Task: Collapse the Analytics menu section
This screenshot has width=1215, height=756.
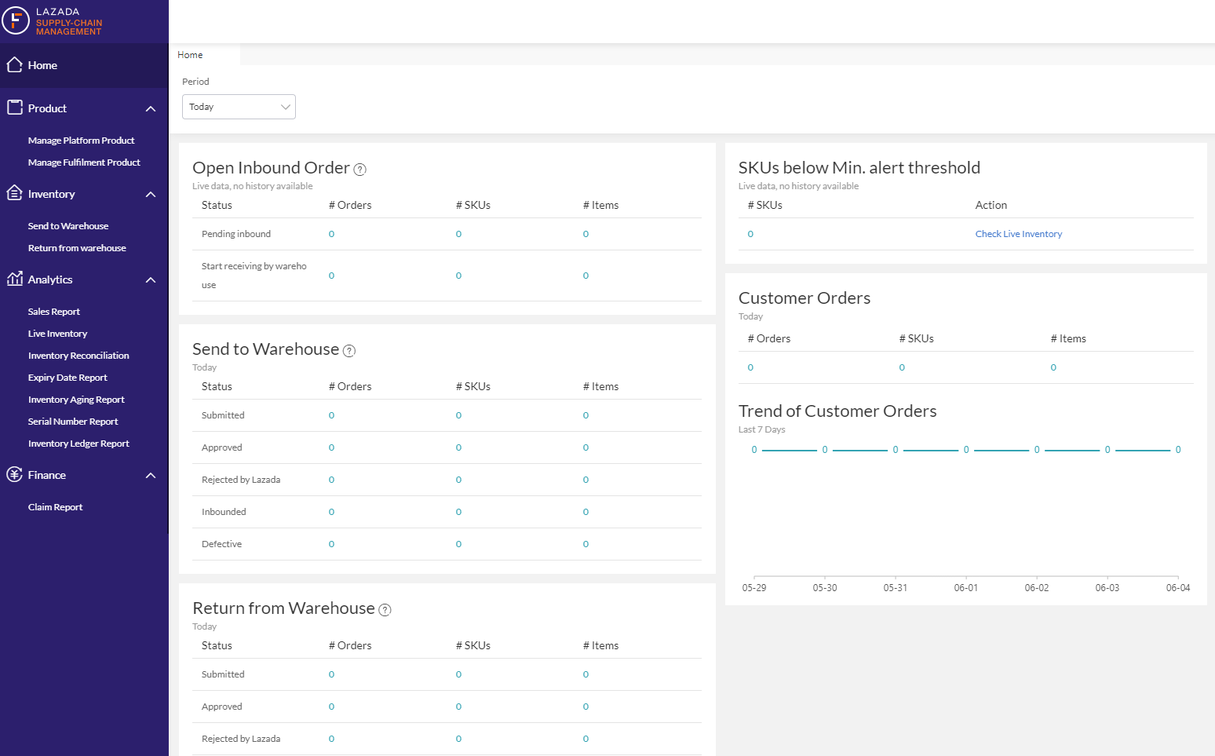Action: 151,279
